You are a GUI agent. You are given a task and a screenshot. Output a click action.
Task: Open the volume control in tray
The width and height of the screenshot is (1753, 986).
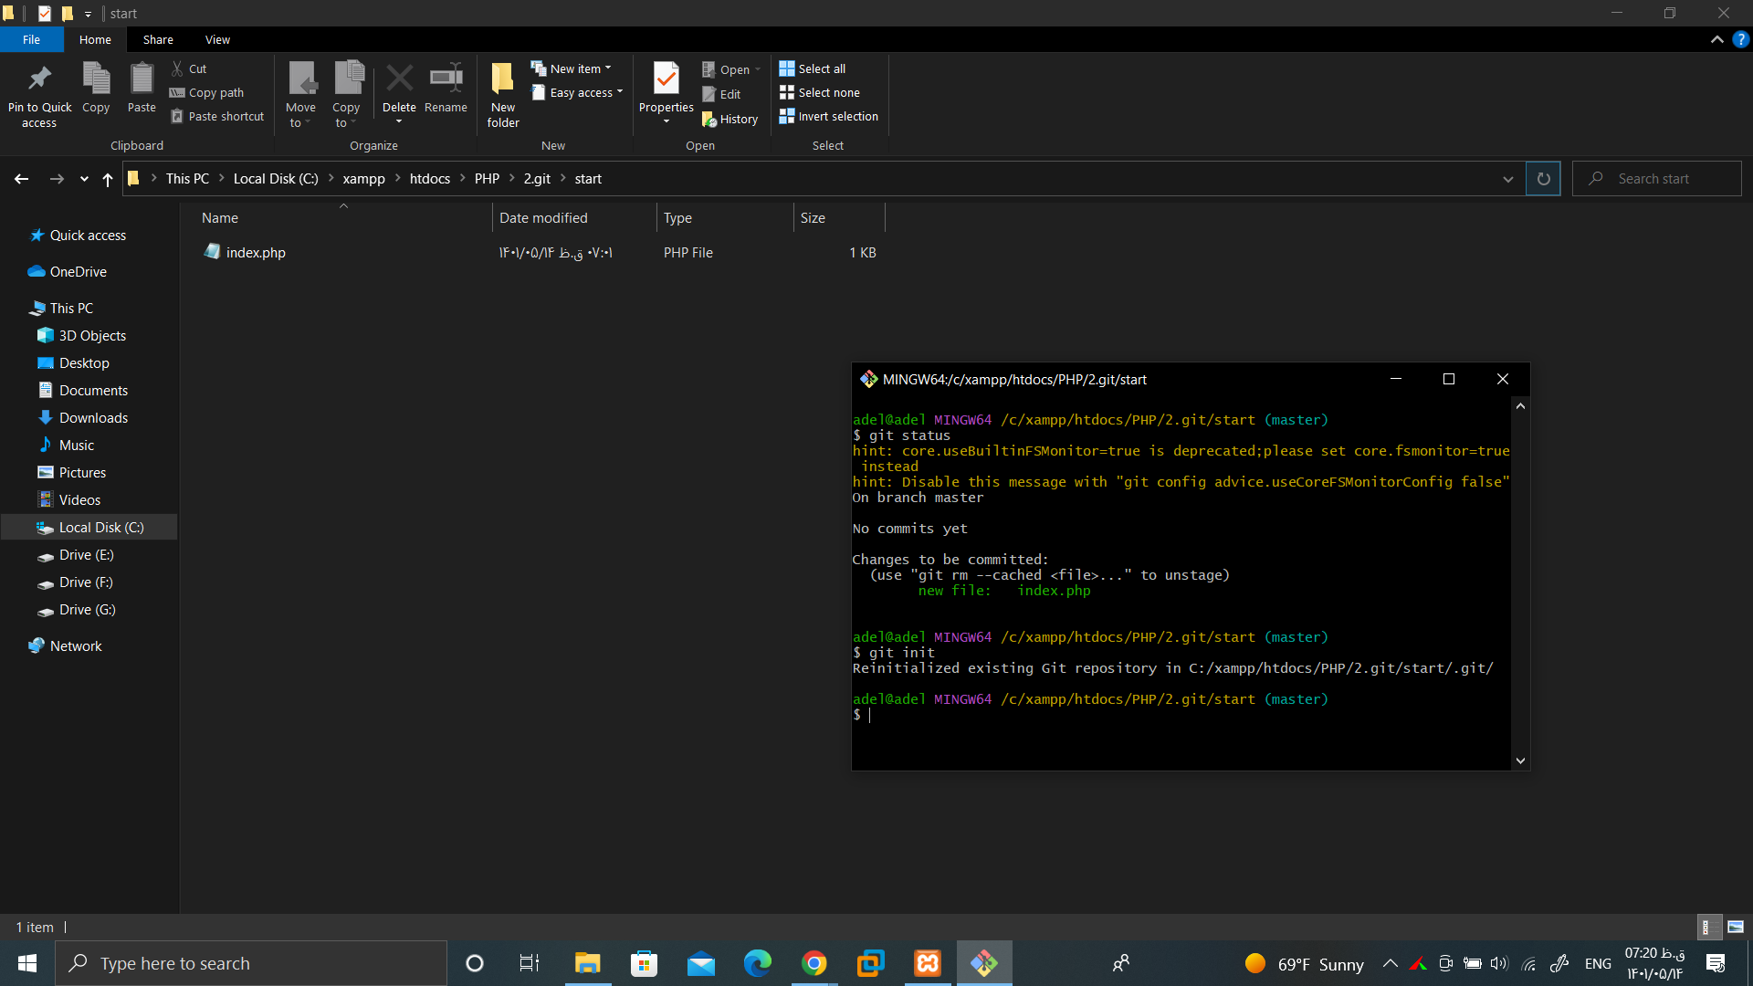pyautogui.click(x=1499, y=963)
